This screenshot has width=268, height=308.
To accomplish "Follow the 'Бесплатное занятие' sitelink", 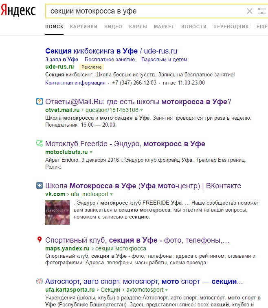I will pyautogui.click(x=110, y=59).
